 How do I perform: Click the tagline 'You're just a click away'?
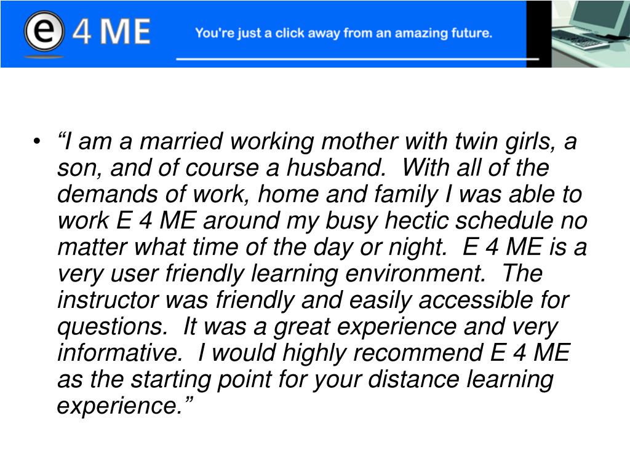[x=343, y=33]
